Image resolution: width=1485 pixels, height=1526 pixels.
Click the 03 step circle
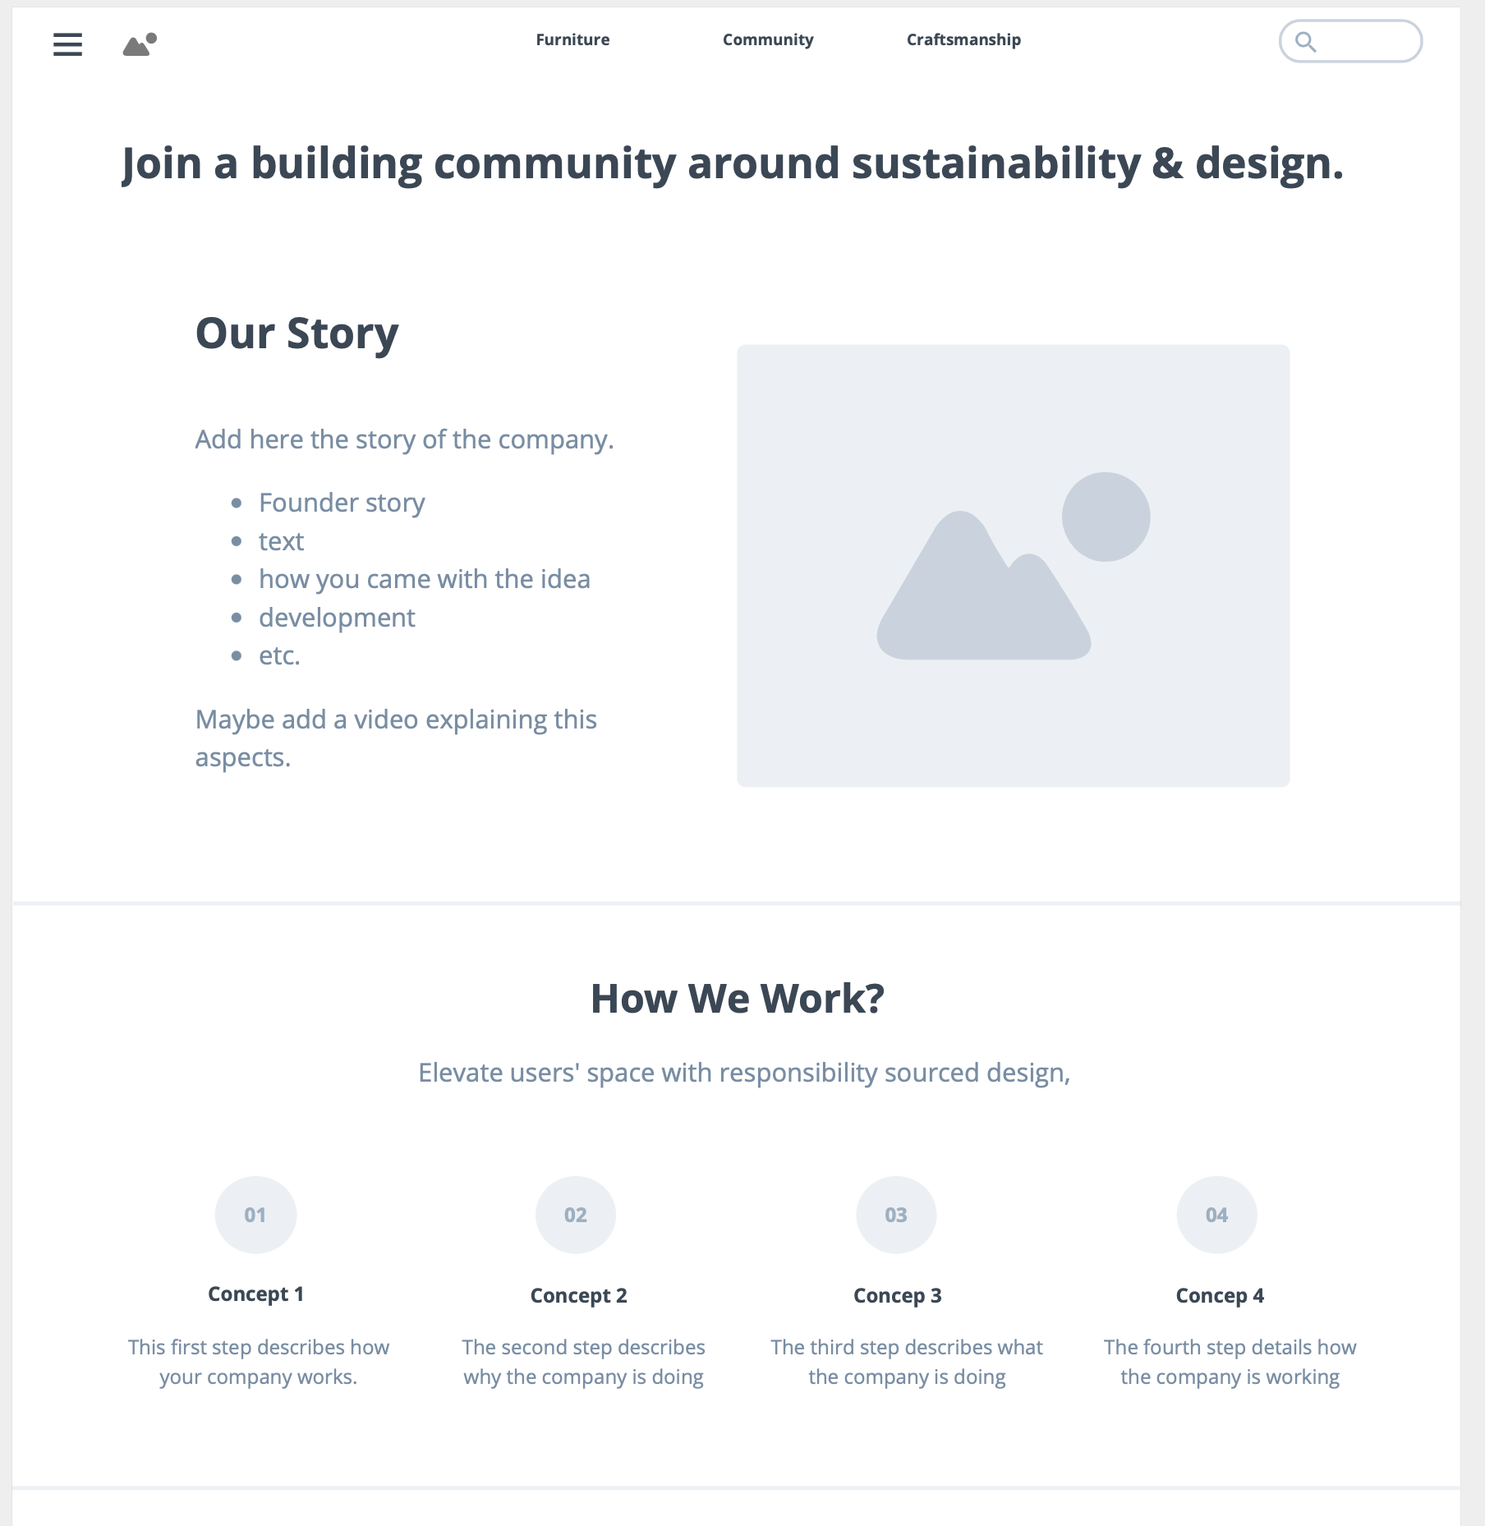896,1215
